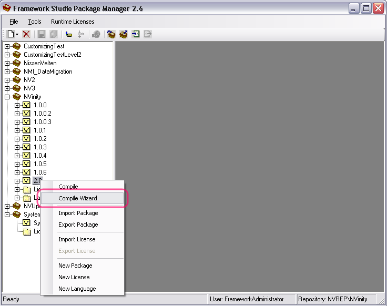Screen dimensions: 387x306
Task: Click the package icon beside NissenVelten
Action: [x=17, y=63]
